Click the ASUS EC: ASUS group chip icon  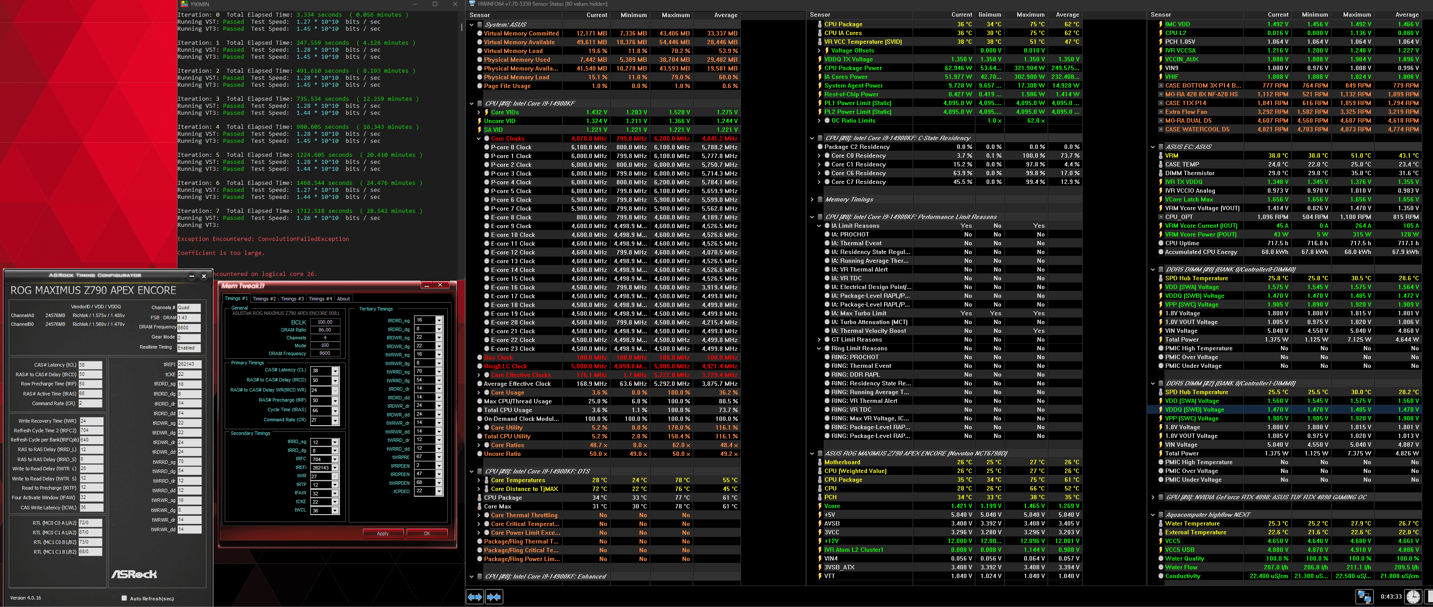(1161, 147)
